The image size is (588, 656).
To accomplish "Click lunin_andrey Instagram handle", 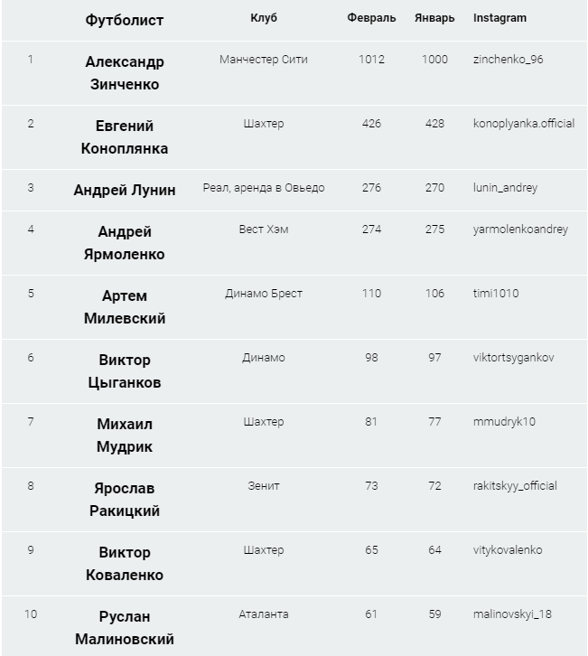I will click(x=505, y=188).
